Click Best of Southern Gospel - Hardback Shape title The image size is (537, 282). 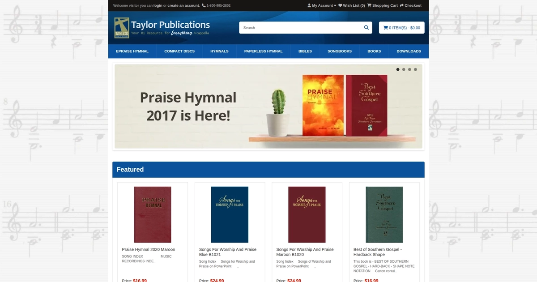tap(378, 252)
